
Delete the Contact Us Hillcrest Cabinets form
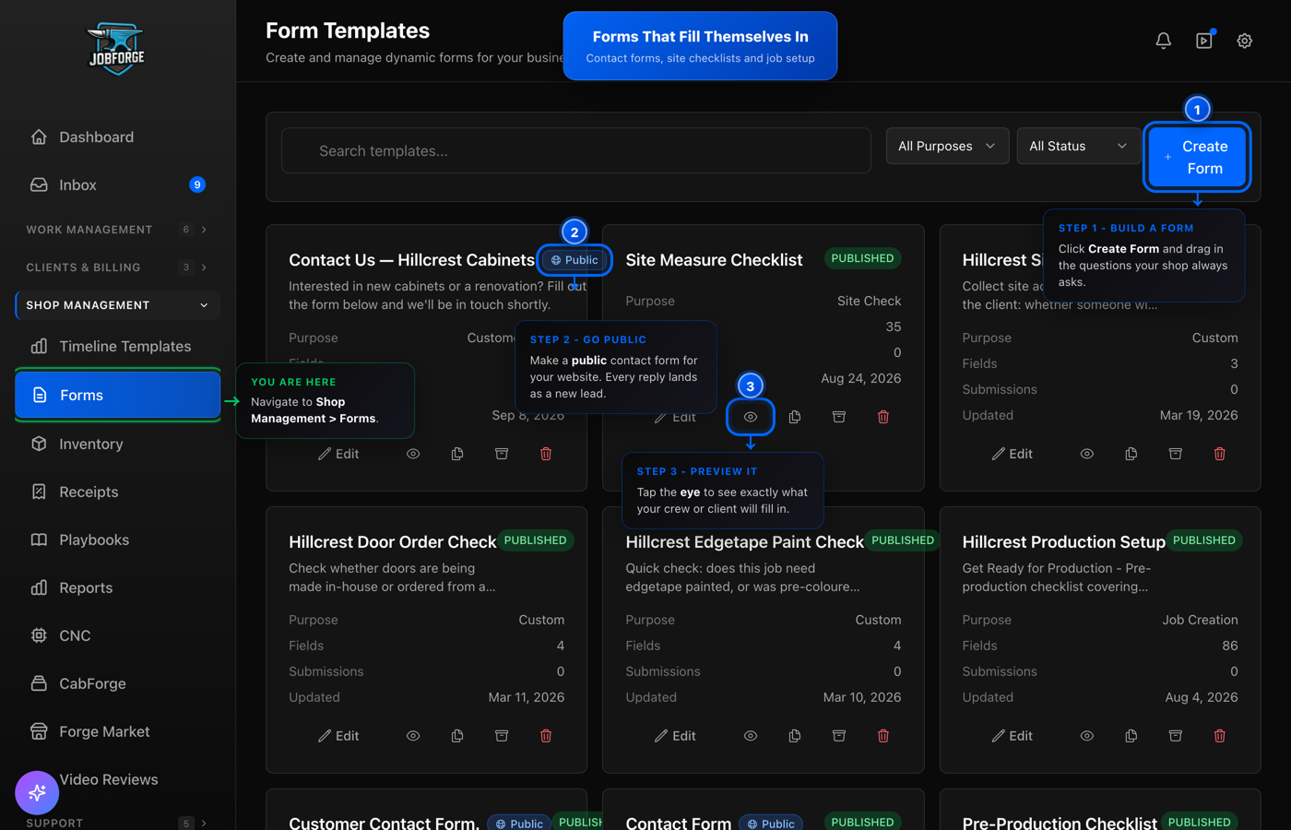point(546,454)
